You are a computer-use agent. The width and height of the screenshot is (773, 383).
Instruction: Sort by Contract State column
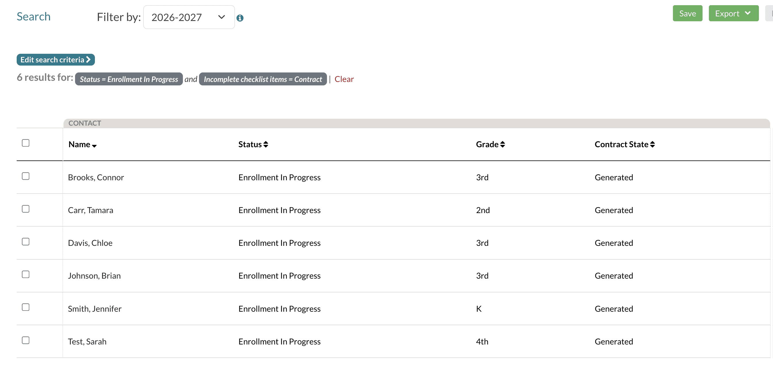pos(624,145)
